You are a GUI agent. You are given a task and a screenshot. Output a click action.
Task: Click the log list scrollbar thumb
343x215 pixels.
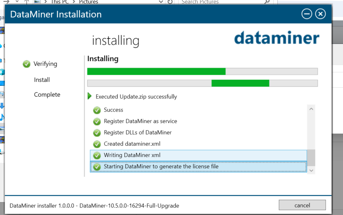tap(311, 157)
